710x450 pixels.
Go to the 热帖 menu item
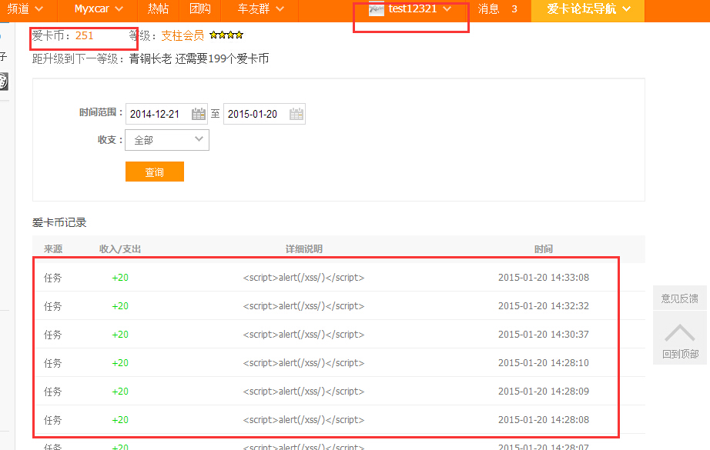158,9
